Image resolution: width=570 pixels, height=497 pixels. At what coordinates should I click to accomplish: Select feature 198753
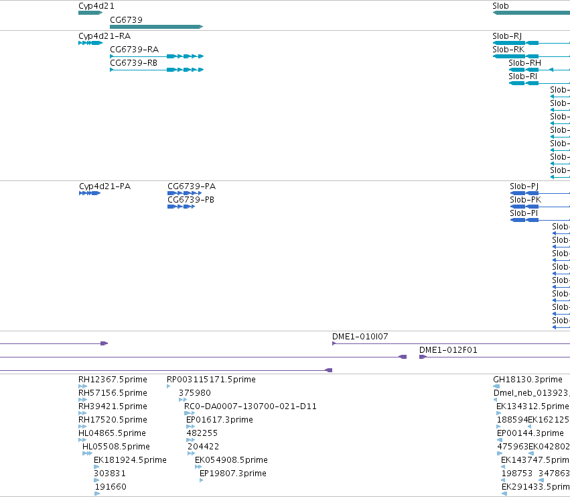tap(504, 481)
